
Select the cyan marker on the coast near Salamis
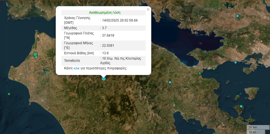pyautogui.click(x=235, y=62)
